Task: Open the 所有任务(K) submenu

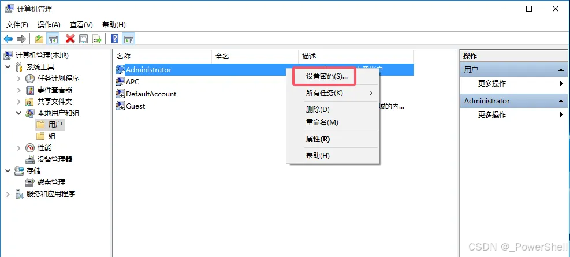Action: (x=333, y=93)
